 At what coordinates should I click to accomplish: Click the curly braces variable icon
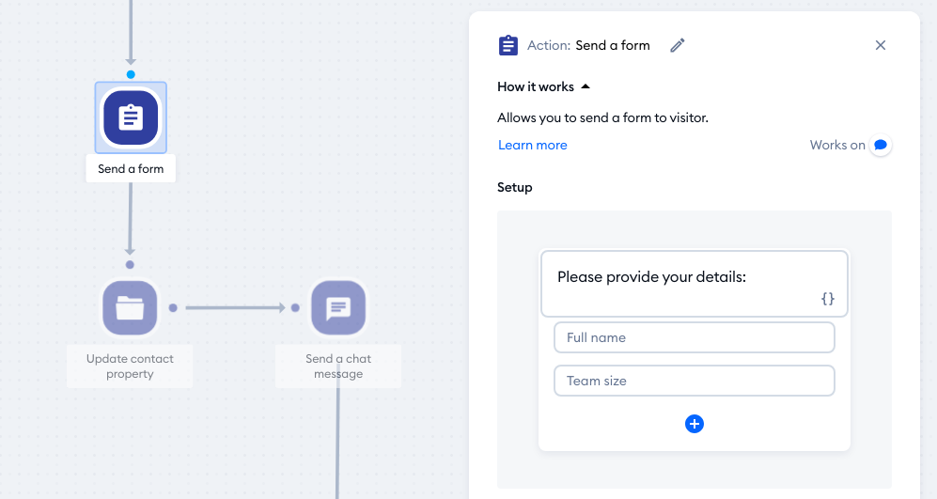(x=827, y=299)
